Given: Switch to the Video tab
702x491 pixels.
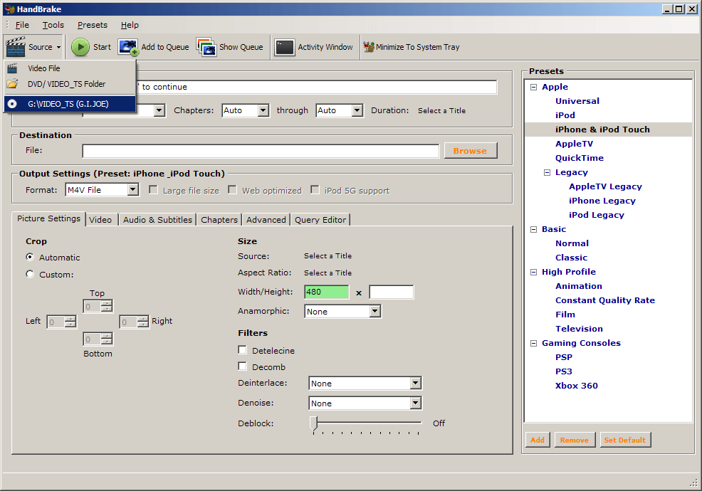Looking at the screenshot, I should click(100, 220).
